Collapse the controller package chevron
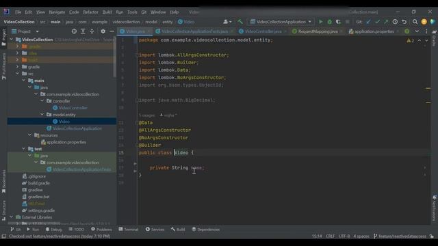Screen dimensions: 438x246 (x=42, y=101)
